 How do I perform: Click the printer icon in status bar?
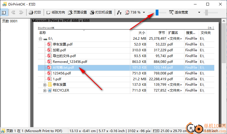(x=3, y=131)
